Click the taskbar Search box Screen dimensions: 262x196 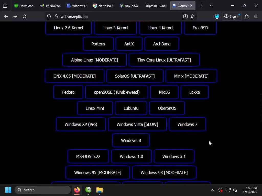(43, 190)
